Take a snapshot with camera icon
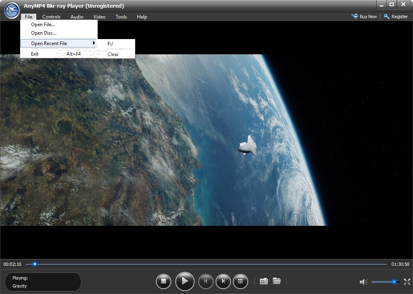 pos(264,281)
